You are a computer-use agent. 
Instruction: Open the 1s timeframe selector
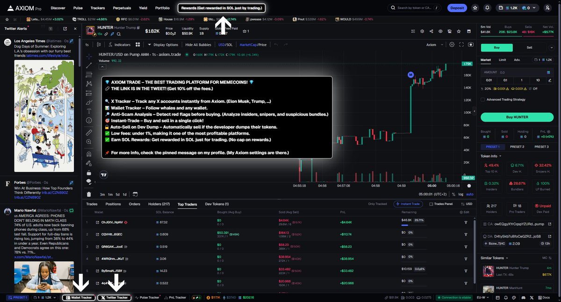tap(87, 44)
